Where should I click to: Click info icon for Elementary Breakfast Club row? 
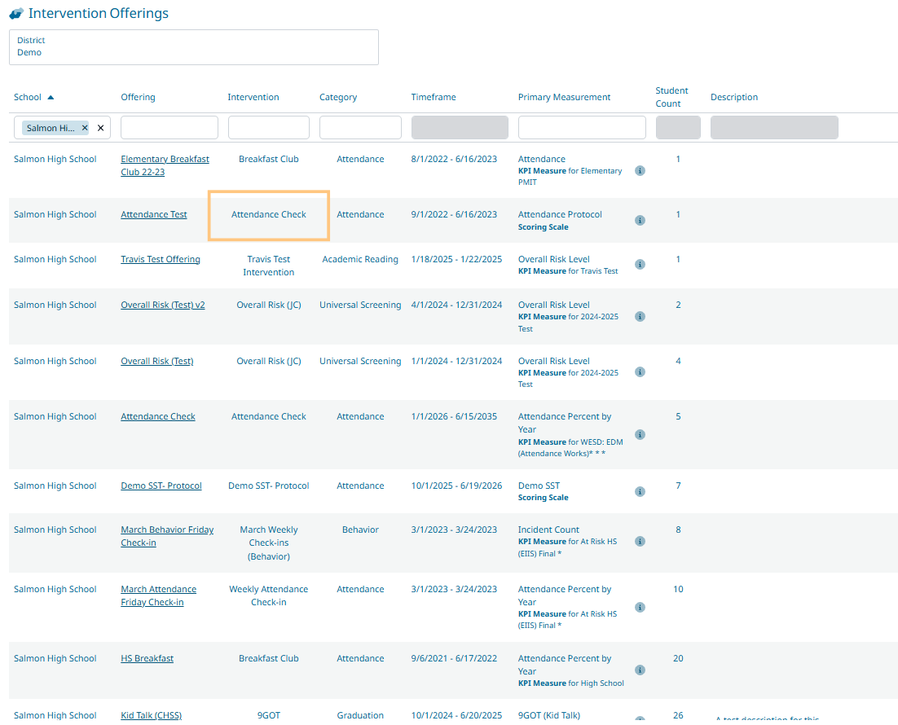640,171
